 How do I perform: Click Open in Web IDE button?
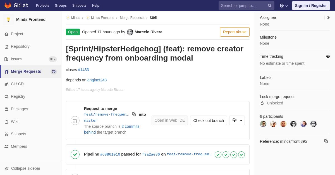[170, 120]
